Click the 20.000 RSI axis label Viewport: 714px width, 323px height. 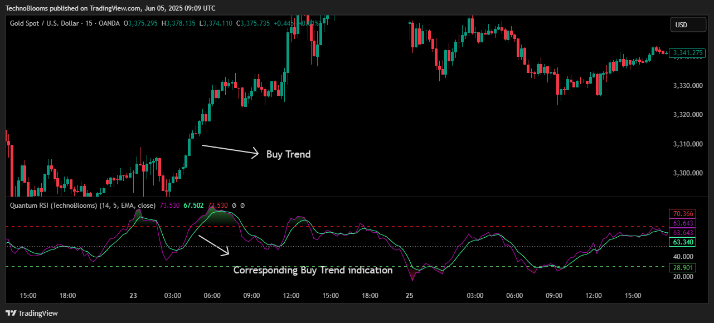point(683,277)
